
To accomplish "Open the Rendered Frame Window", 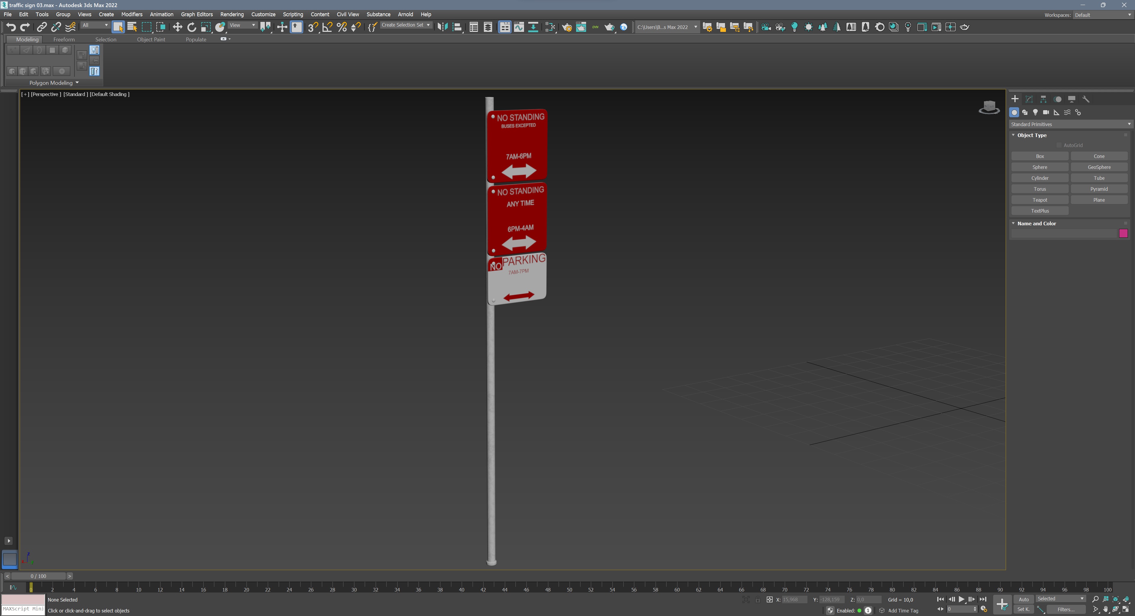I will tap(581, 27).
